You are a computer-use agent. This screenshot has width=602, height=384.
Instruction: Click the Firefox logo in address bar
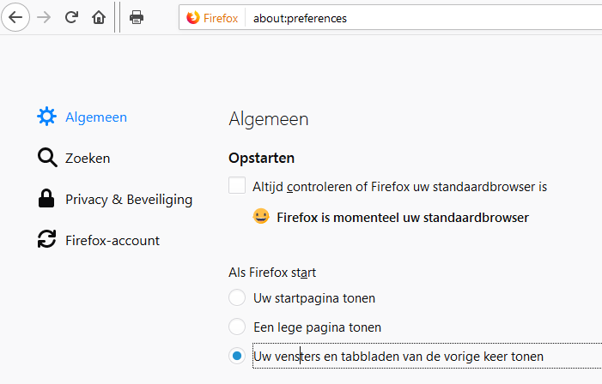pos(194,18)
